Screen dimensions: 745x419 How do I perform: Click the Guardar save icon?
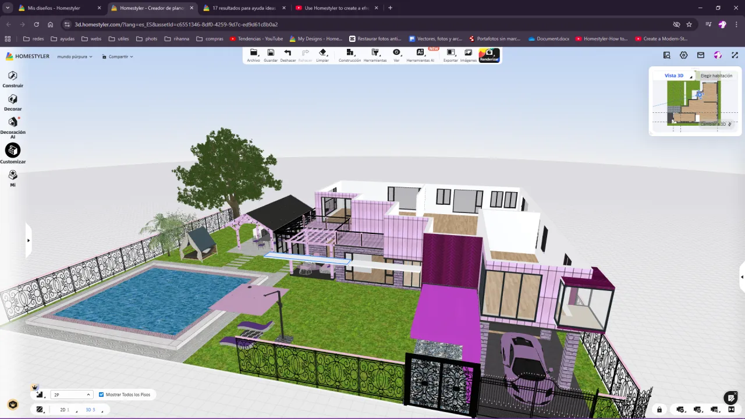coord(271,55)
